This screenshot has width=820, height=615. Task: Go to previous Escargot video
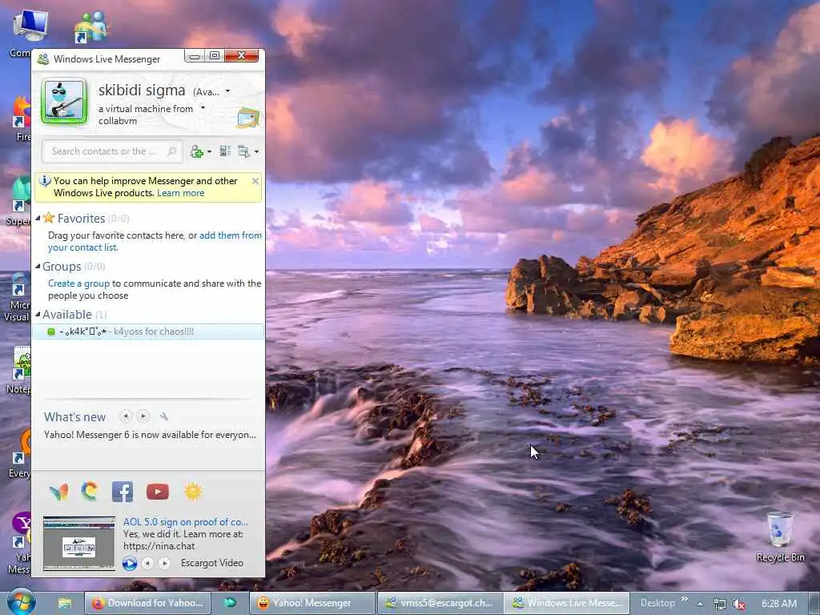pos(148,563)
